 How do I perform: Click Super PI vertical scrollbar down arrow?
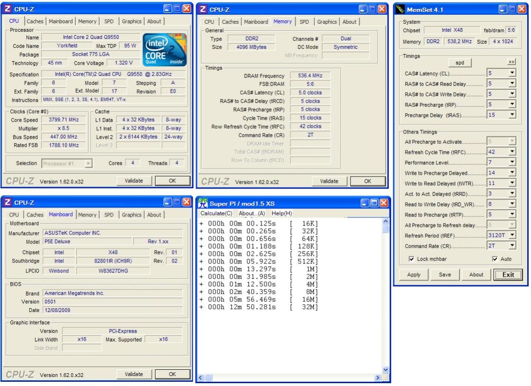(x=386, y=370)
